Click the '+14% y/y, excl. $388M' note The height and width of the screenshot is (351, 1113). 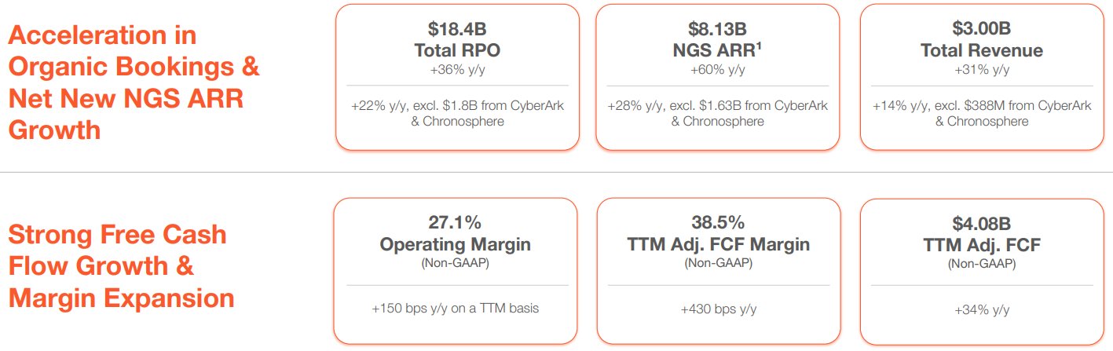[981, 114]
